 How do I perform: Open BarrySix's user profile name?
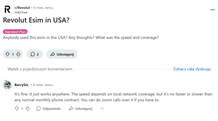(x=21, y=85)
